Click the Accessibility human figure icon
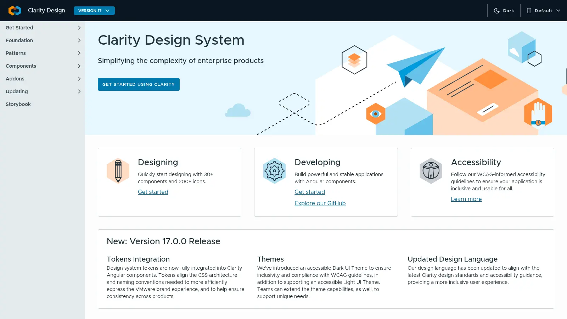Image resolution: width=567 pixels, height=319 pixels. (431, 171)
